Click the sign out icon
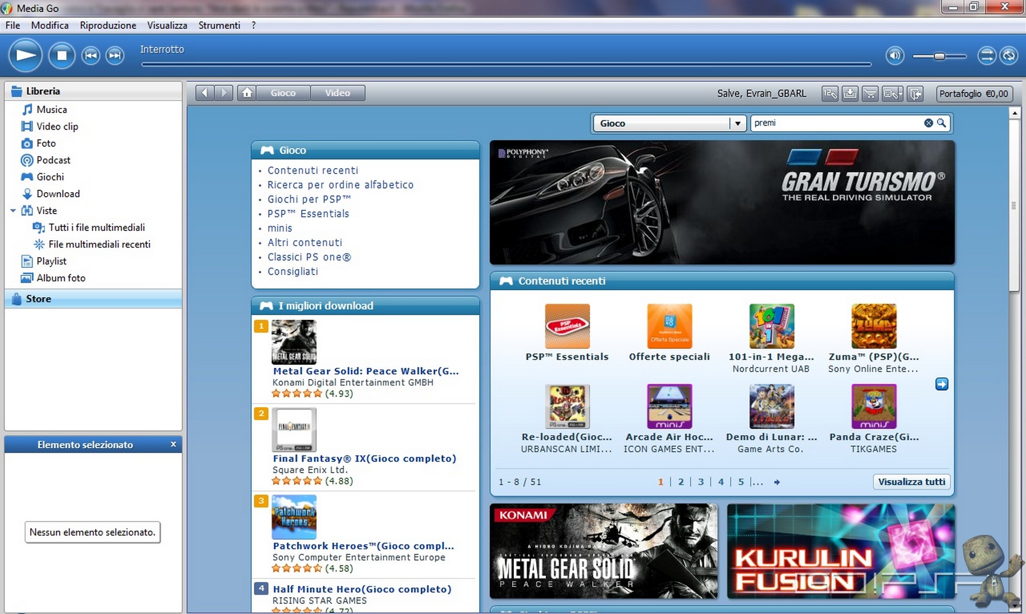 tap(915, 94)
